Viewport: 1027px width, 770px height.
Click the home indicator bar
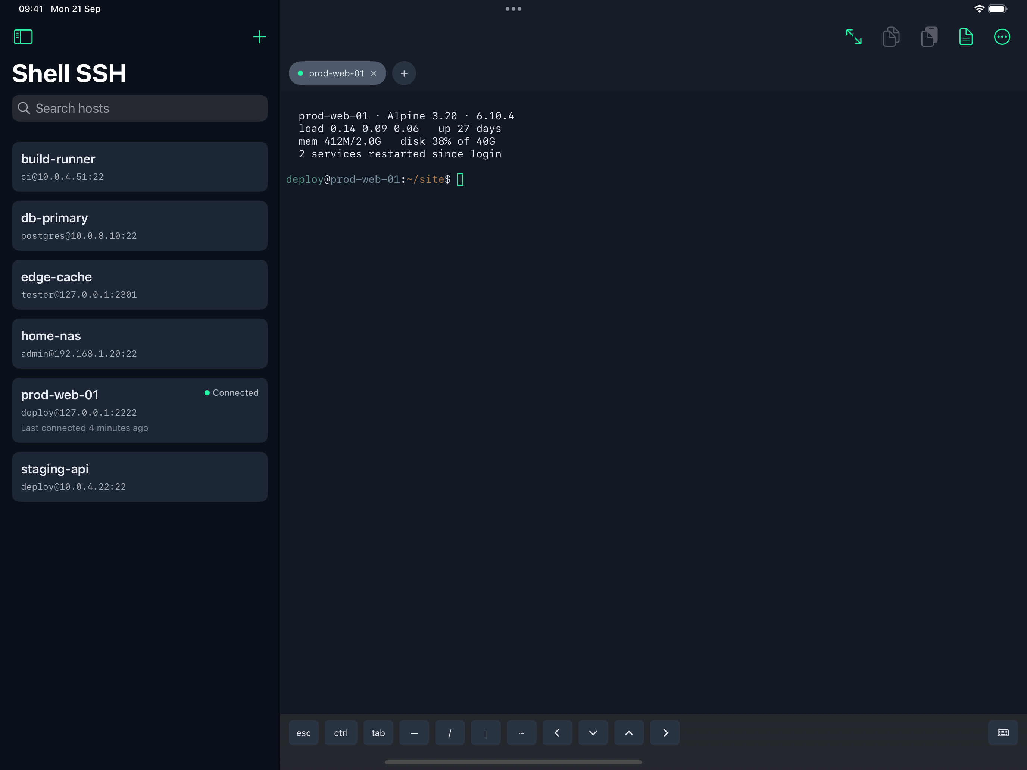click(x=513, y=762)
